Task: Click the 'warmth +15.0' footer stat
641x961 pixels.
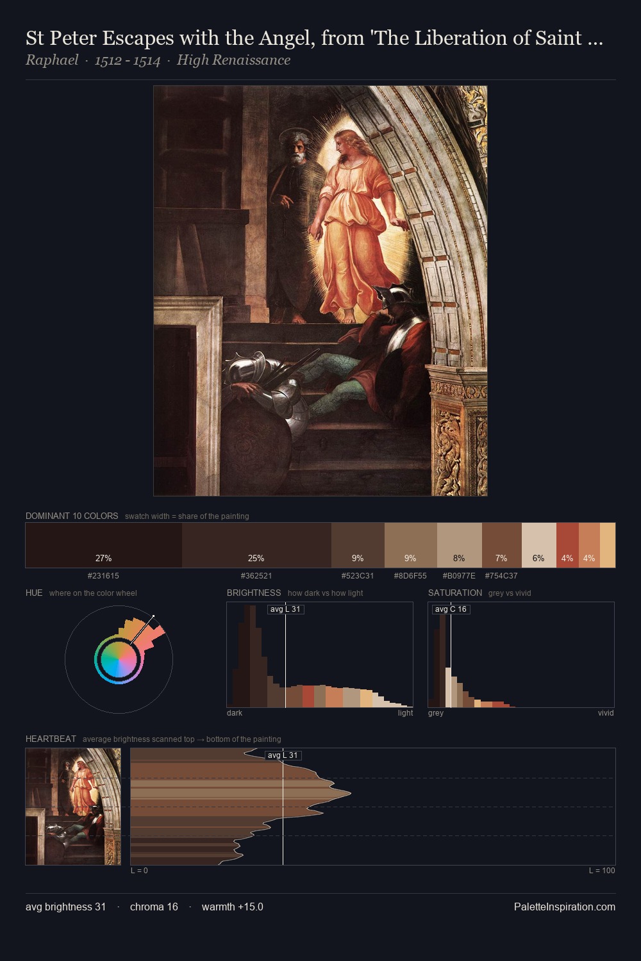Action: point(232,907)
